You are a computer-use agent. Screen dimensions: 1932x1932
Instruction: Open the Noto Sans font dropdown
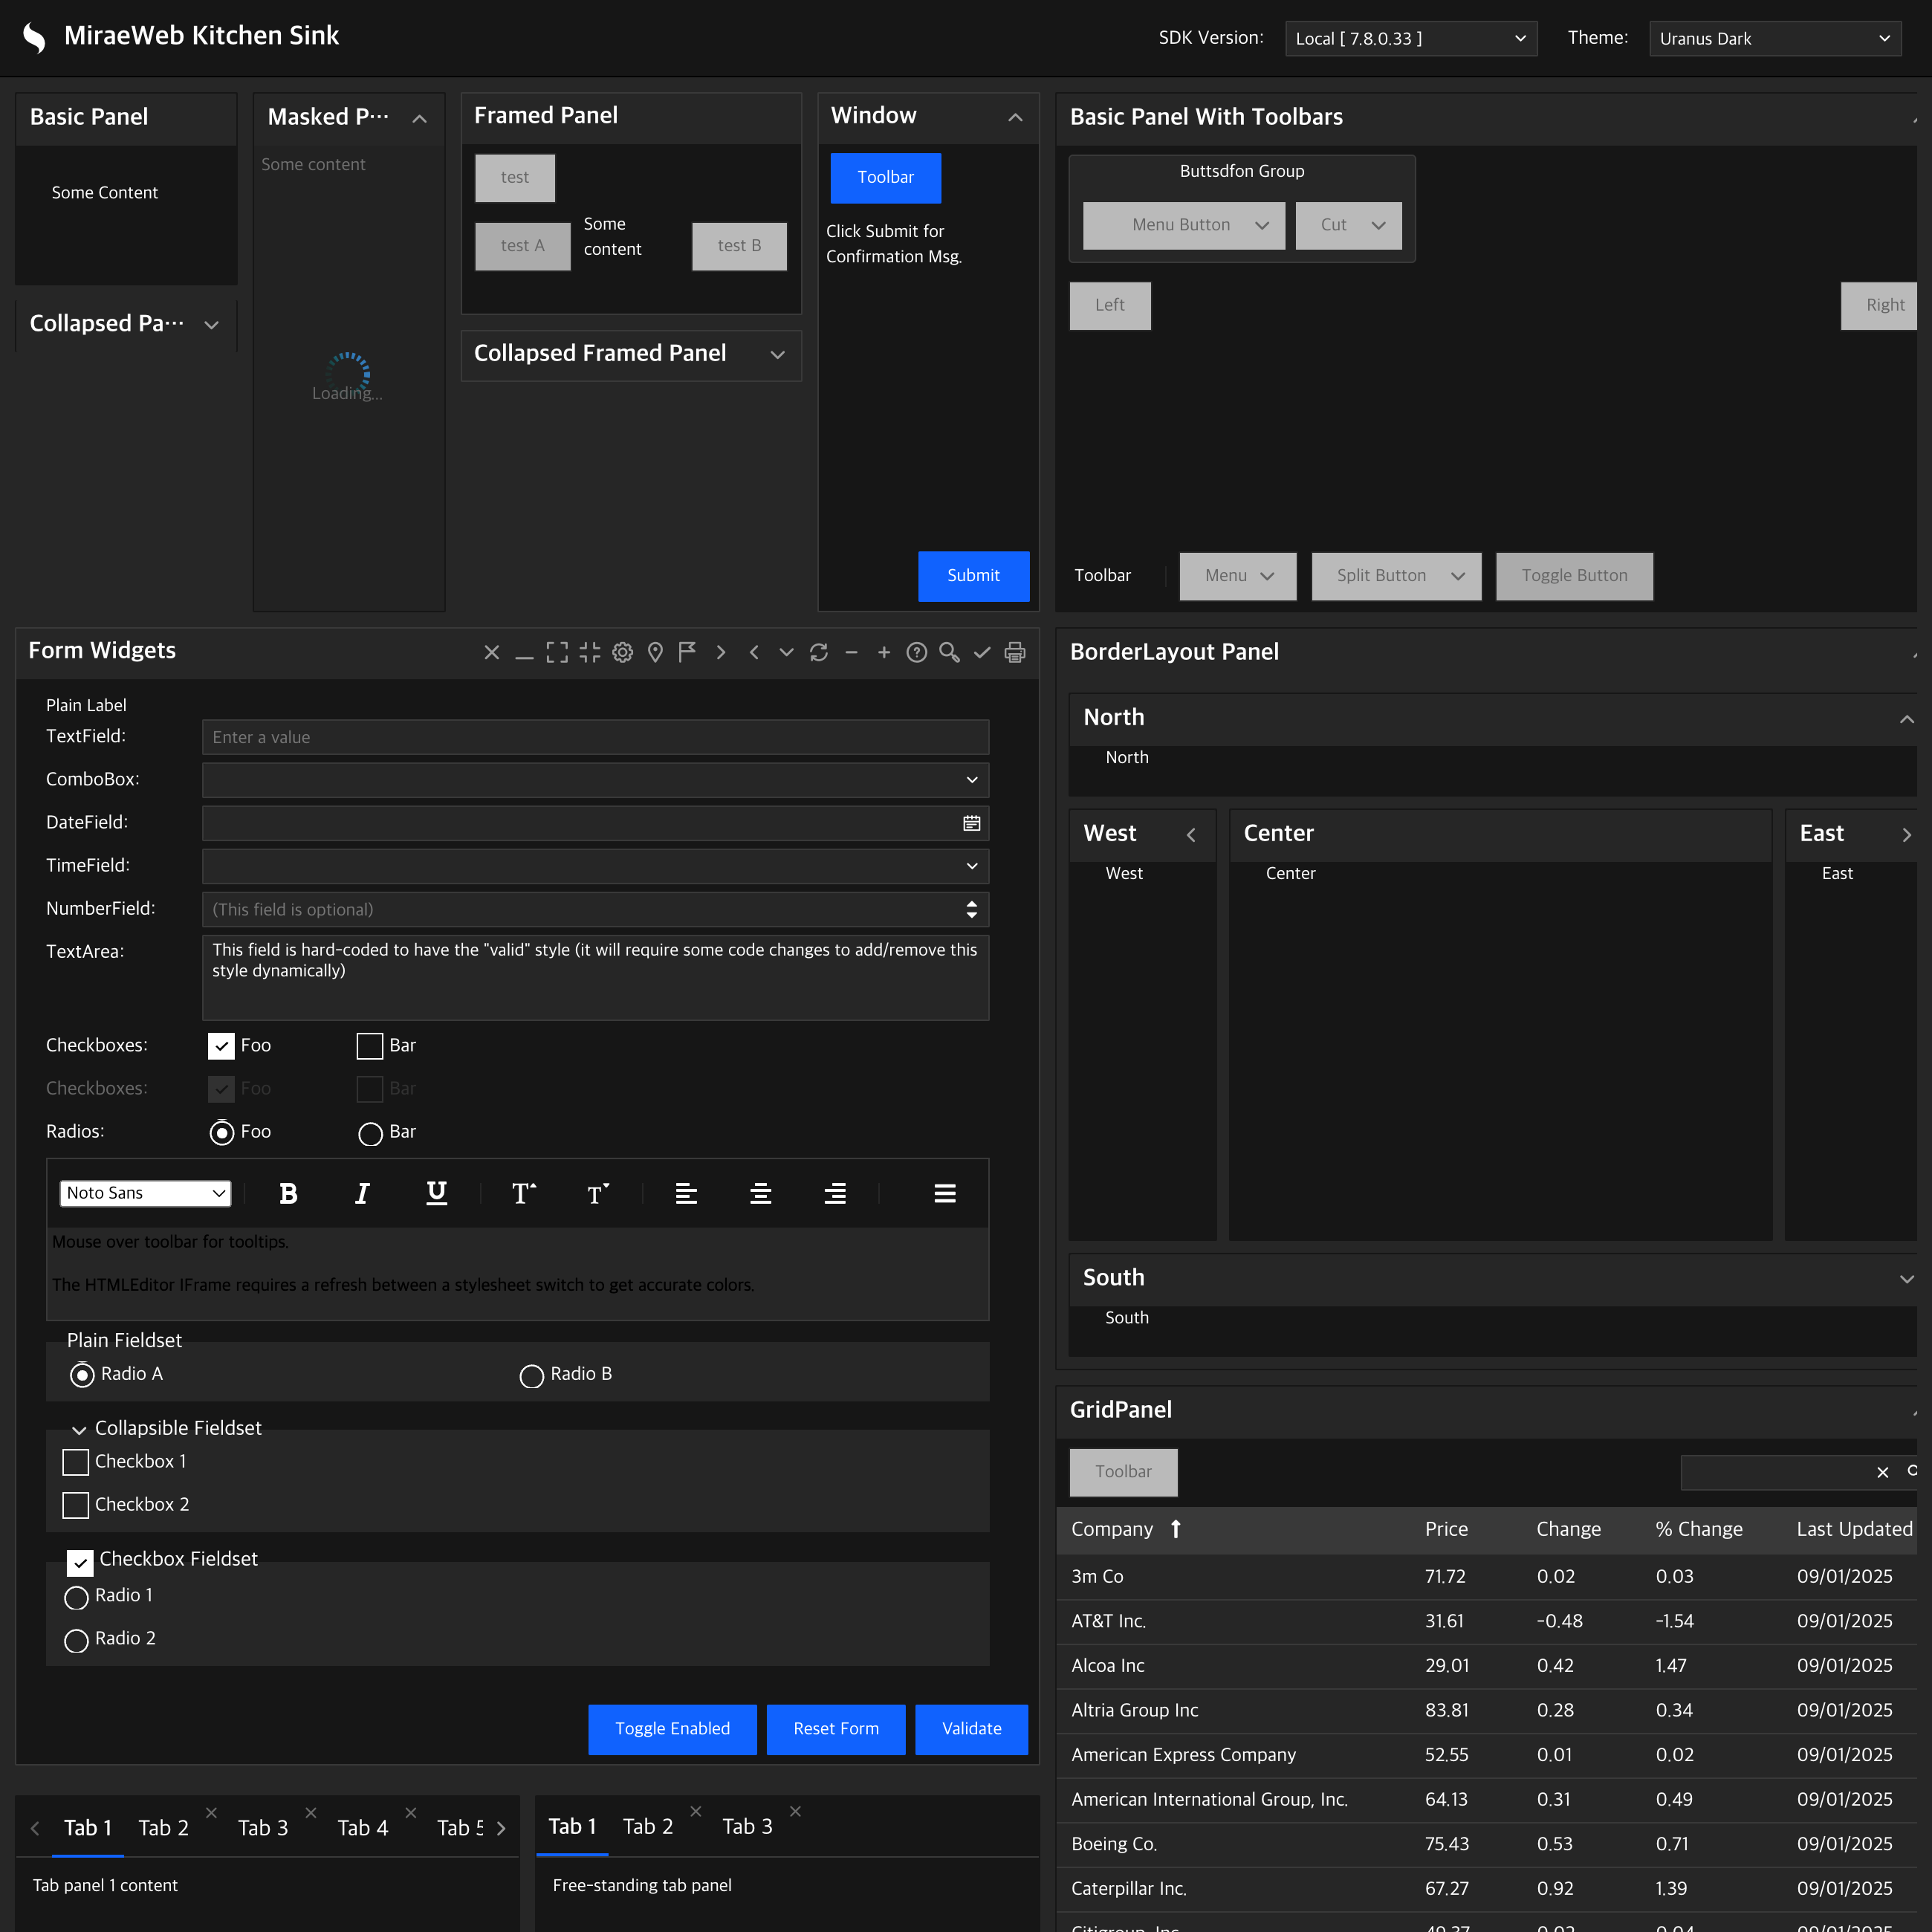point(145,1192)
